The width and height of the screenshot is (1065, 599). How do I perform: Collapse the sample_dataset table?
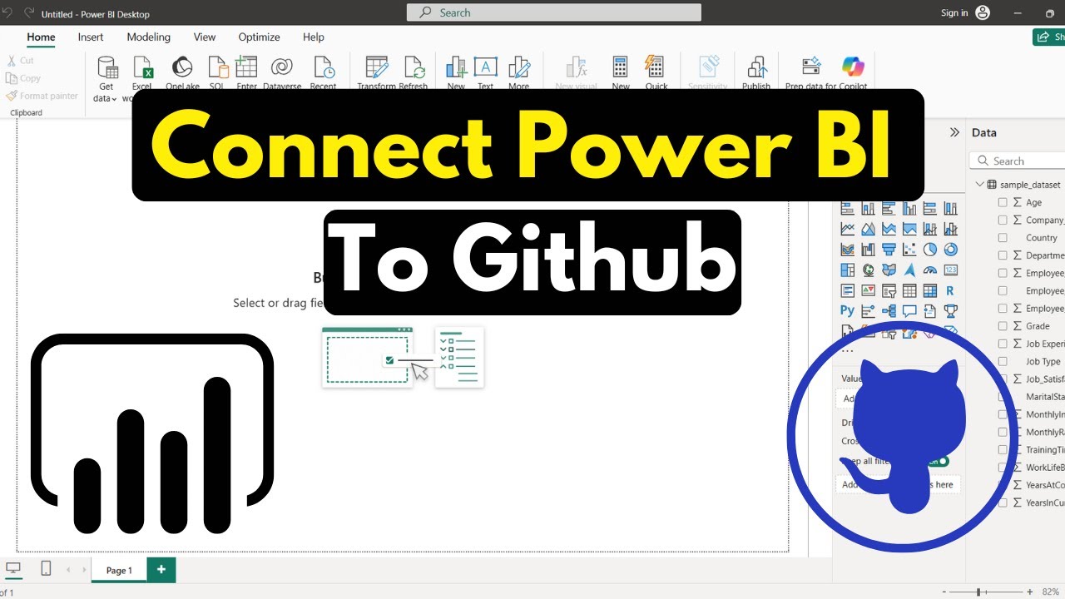point(979,185)
